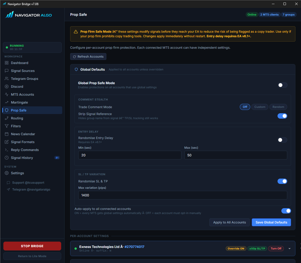Click the Signal Sources chat icon
The image size is (301, 263).
tap(7, 71)
